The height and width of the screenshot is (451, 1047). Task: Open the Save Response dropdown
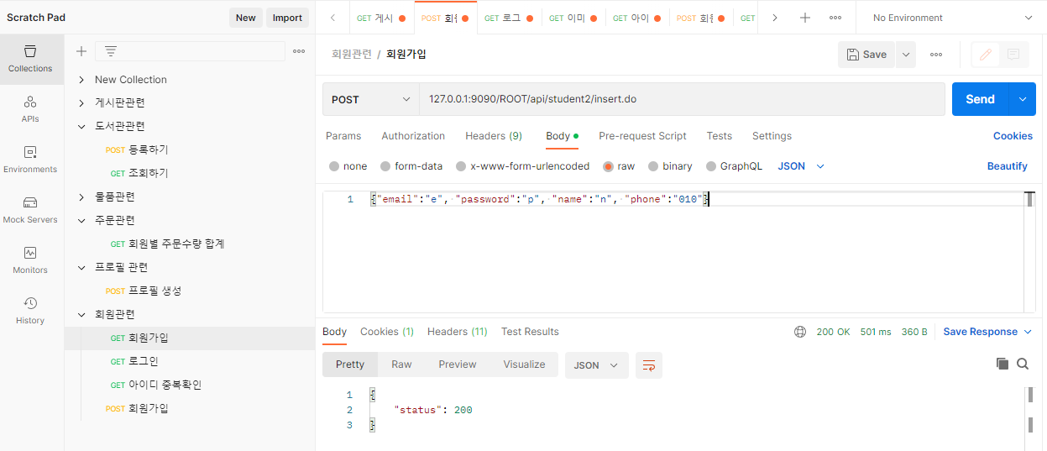987,332
